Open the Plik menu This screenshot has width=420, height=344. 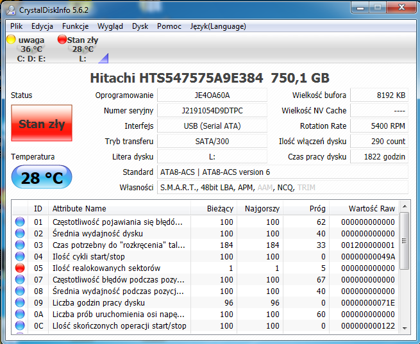(x=16, y=26)
